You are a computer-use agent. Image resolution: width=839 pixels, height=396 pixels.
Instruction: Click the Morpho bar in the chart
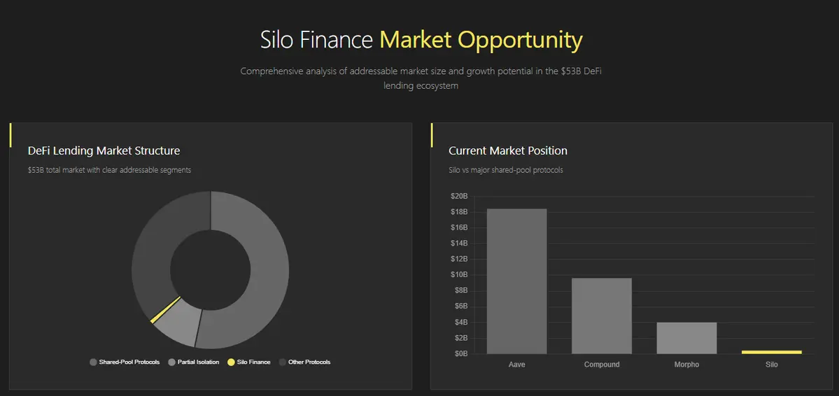click(686, 338)
